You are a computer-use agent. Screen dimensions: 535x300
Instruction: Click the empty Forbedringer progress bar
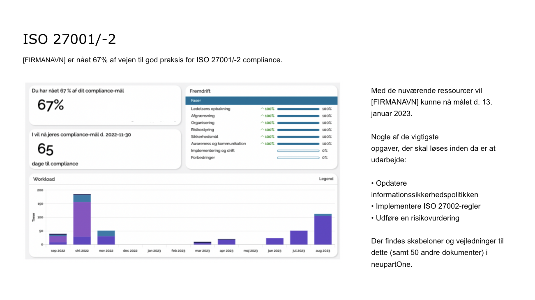click(298, 158)
